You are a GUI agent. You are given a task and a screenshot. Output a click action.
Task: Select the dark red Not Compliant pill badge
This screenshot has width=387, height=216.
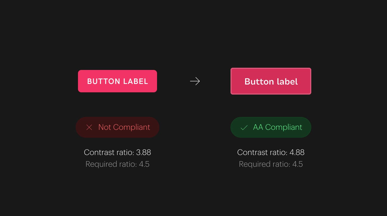tap(118, 127)
